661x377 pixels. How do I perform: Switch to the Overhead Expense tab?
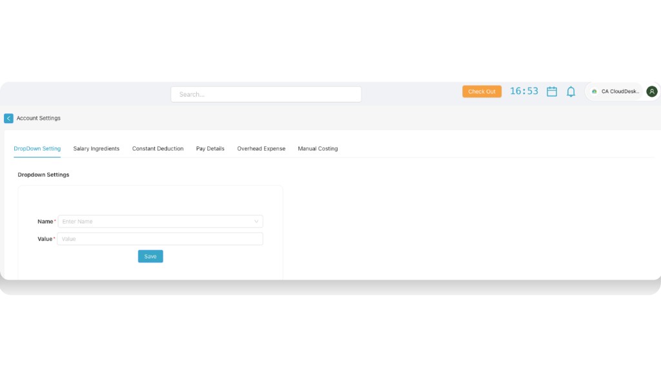[x=261, y=148]
